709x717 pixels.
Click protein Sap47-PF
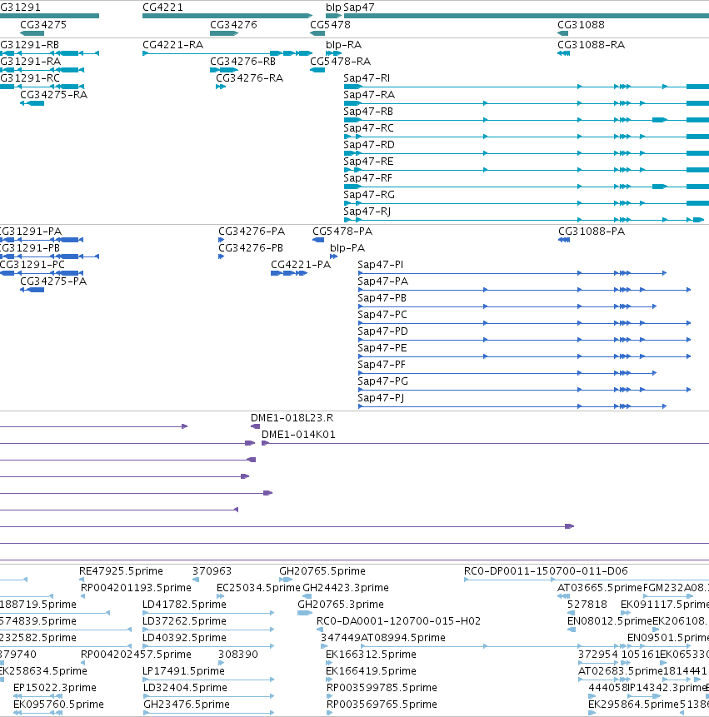pos(382,365)
